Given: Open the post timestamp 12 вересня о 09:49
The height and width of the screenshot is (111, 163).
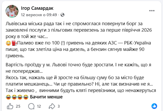Looking at the screenshot, I should pyautogui.click(x=39, y=15).
